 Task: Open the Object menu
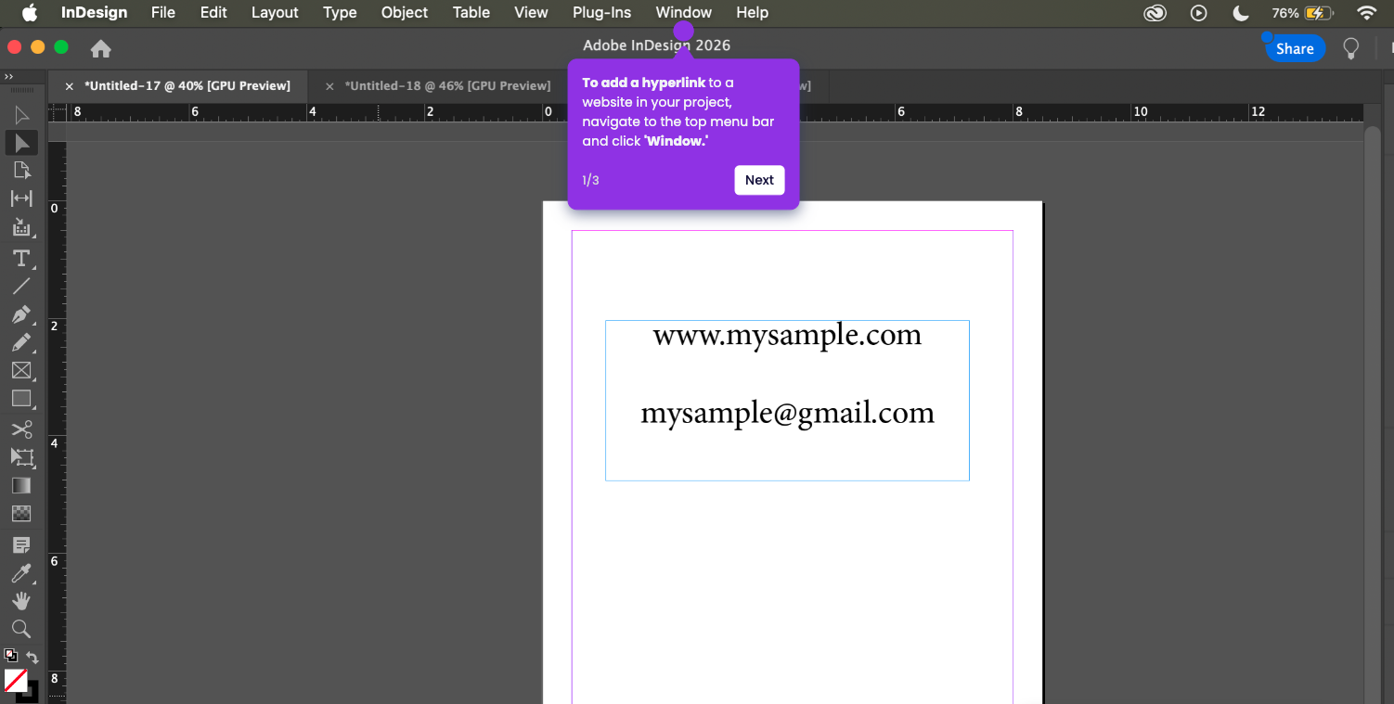pos(405,12)
